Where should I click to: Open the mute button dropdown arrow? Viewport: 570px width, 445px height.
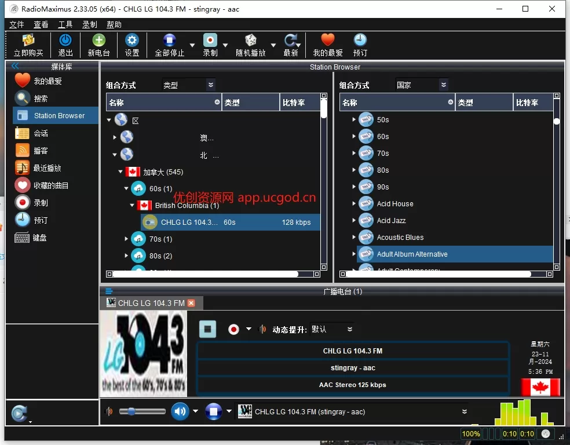point(195,411)
